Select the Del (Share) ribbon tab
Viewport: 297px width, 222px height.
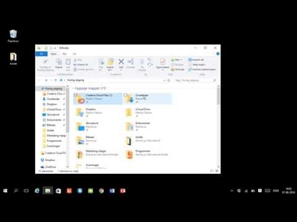tap(64, 54)
